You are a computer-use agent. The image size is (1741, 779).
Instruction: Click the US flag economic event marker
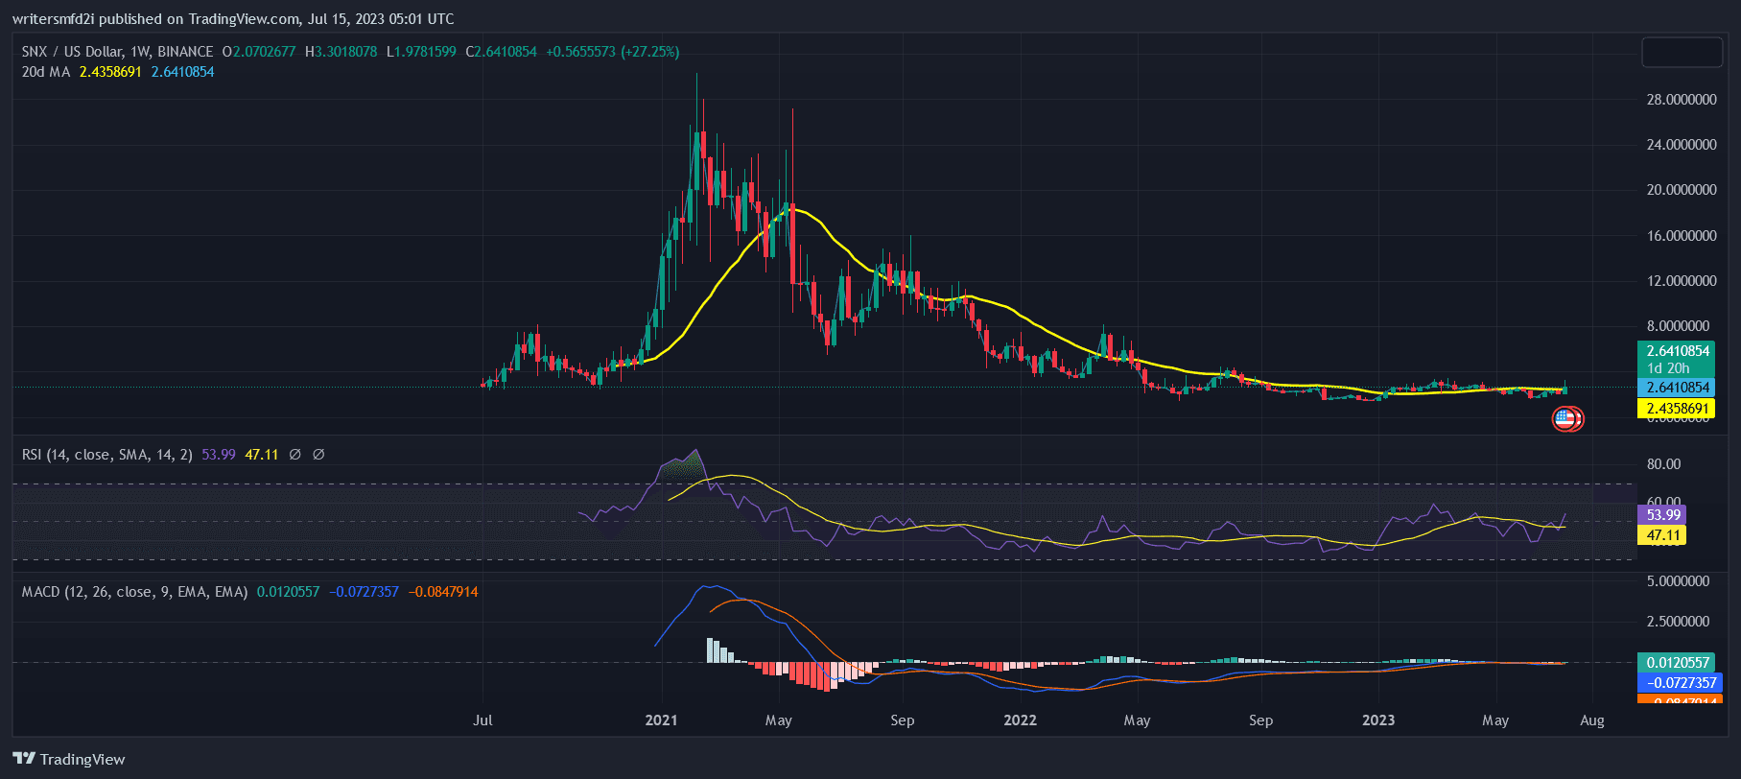pos(1565,418)
